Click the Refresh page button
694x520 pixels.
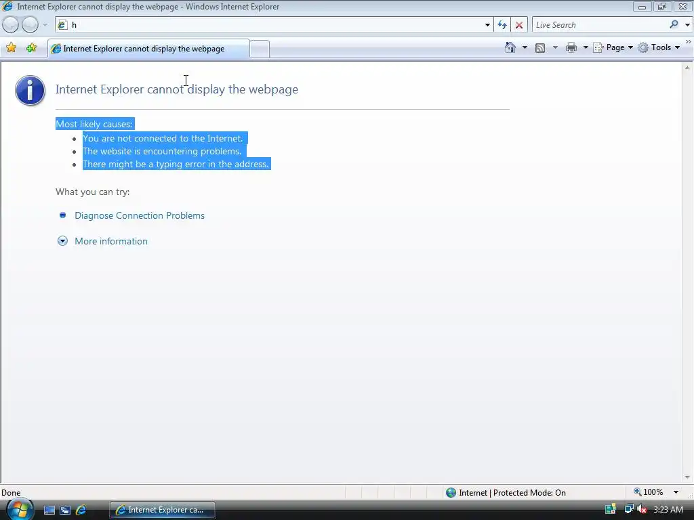(502, 25)
